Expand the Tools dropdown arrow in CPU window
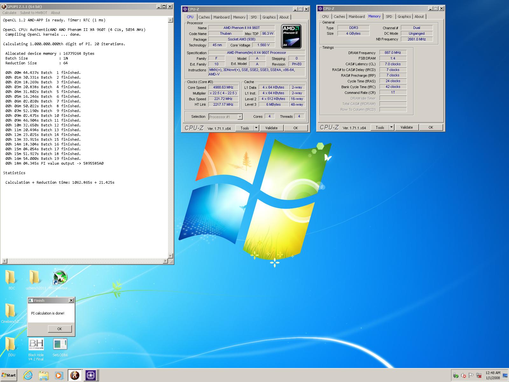The width and height of the screenshot is (509, 382). (256, 128)
